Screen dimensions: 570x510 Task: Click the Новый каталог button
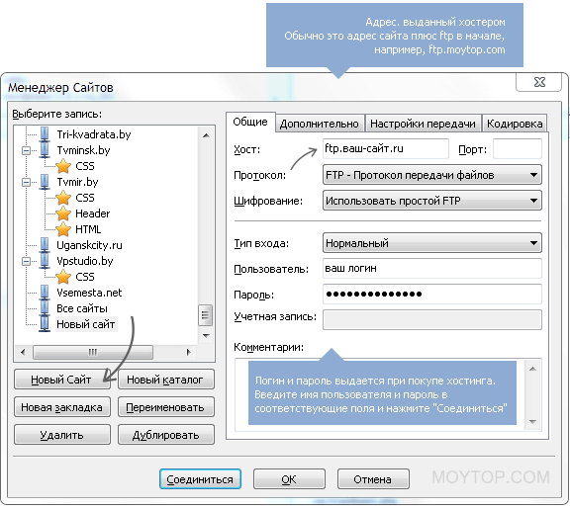[166, 380]
